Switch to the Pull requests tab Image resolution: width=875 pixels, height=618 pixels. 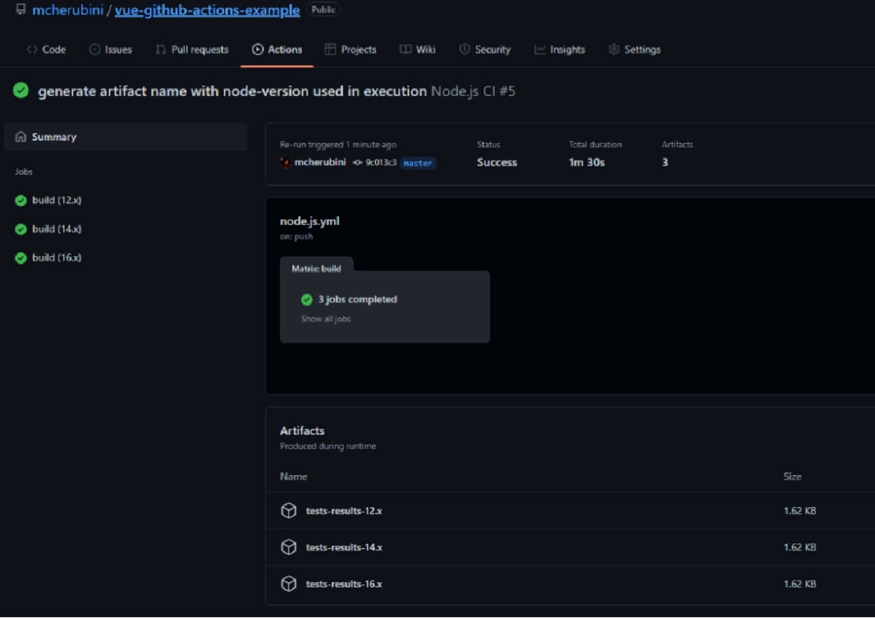192,49
